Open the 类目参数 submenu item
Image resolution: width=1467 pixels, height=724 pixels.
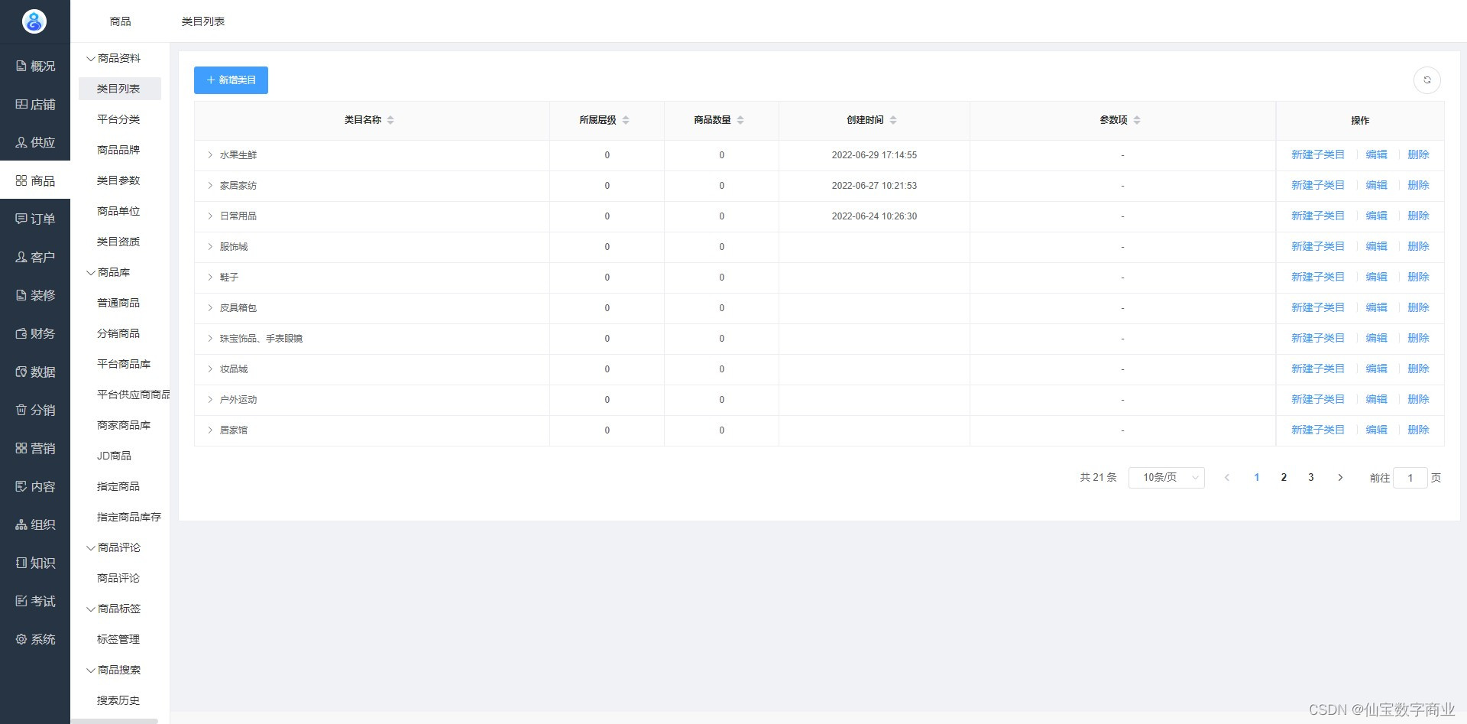[x=119, y=180]
